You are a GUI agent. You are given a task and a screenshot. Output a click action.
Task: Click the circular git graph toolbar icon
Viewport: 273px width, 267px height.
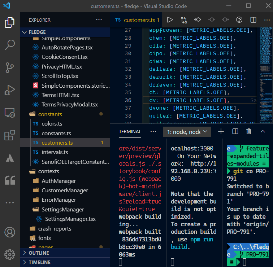239,20
